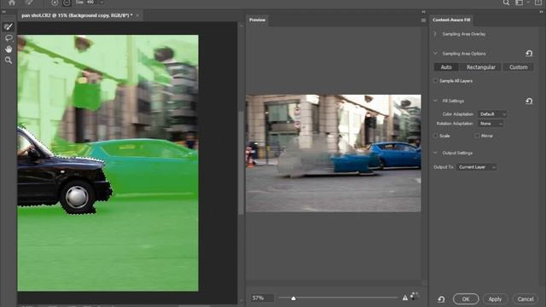Click the 57% preview zoom field
Image resolution: width=546 pixels, height=307 pixels.
[x=262, y=298]
